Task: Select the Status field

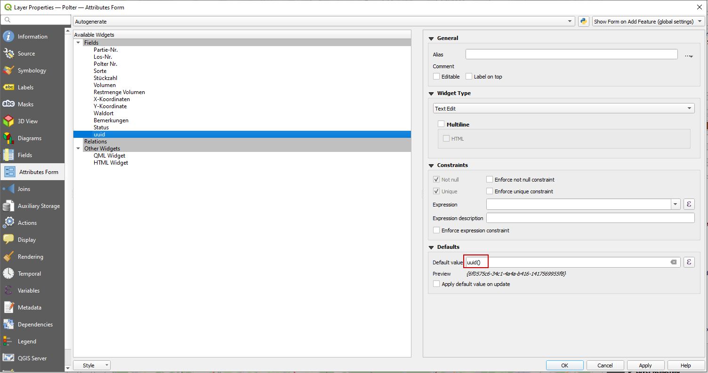Action: click(x=101, y=127)
